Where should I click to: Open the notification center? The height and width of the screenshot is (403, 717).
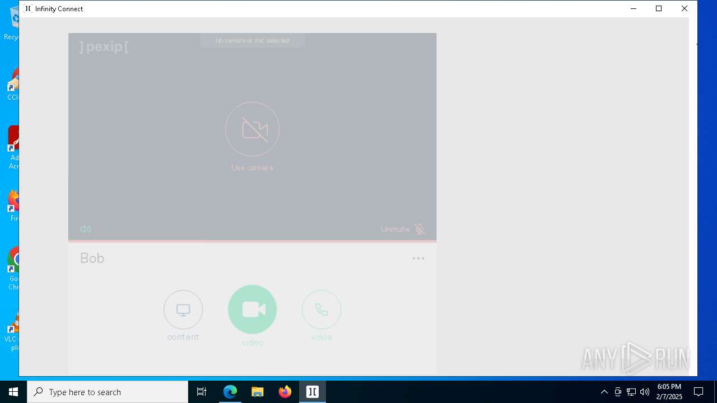(699, 392)
